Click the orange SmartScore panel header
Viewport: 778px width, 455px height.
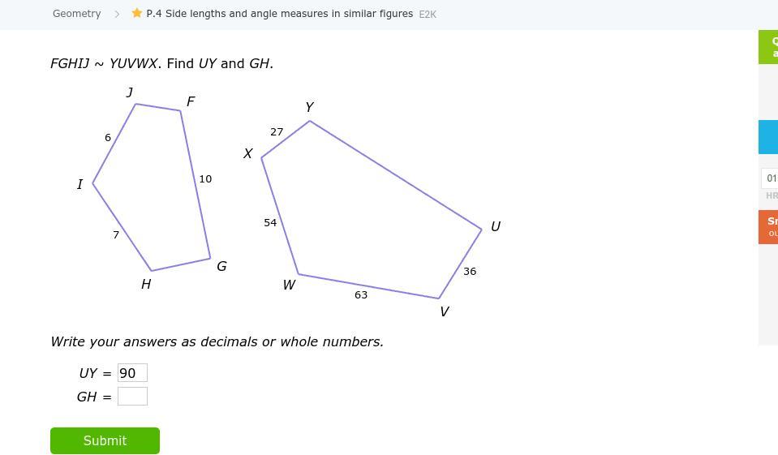(x=768, y=227)
